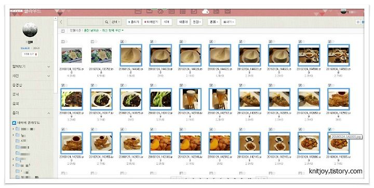Open the 네이버 클라우드 root folder link
The height and width of the screenshot is (188, 374).
(x=29, y=123)
